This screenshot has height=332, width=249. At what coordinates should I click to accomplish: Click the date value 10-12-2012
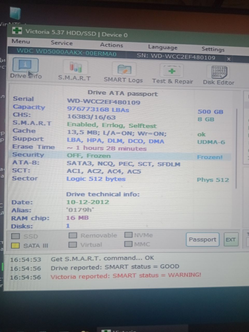[88, 202]
